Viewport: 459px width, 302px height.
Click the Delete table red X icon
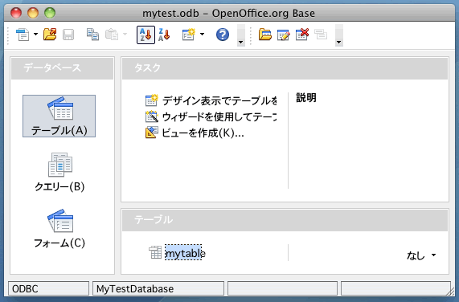pyautogui.click(x=302, y=35)
